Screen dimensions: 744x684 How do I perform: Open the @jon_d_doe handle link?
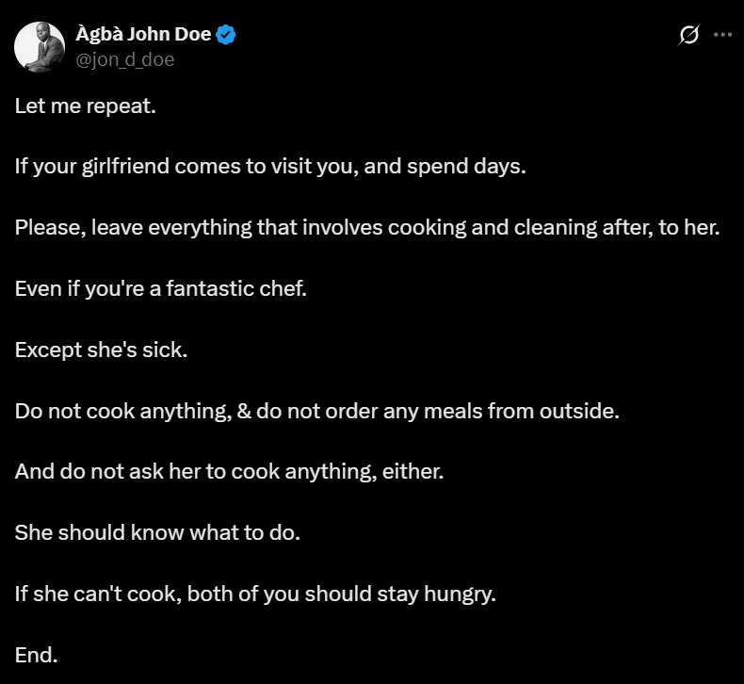pos(124,59)
